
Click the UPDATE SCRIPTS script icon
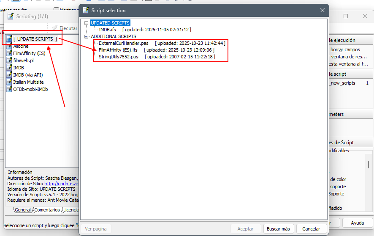(9, 38)
